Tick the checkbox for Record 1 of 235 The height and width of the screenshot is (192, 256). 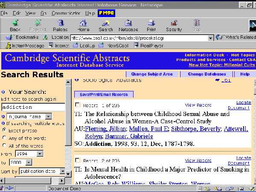tap(77, 105)
